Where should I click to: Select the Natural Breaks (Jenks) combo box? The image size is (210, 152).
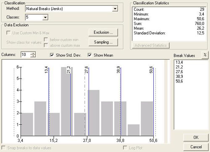[71, 9]
